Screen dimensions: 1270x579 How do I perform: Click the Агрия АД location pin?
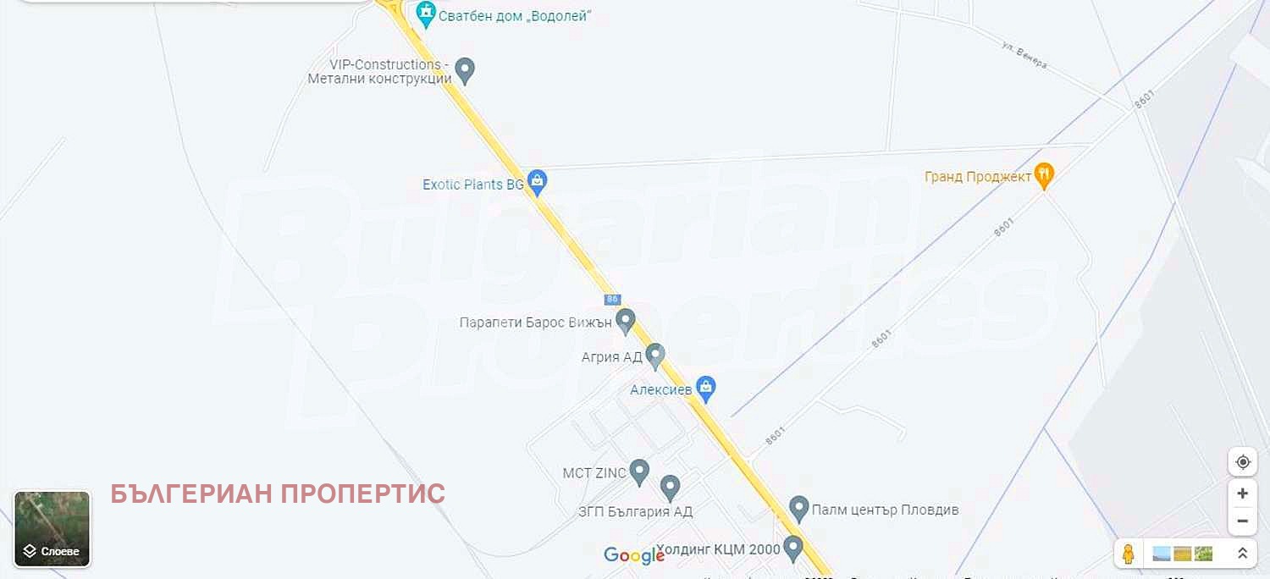[x=654, y=356]
